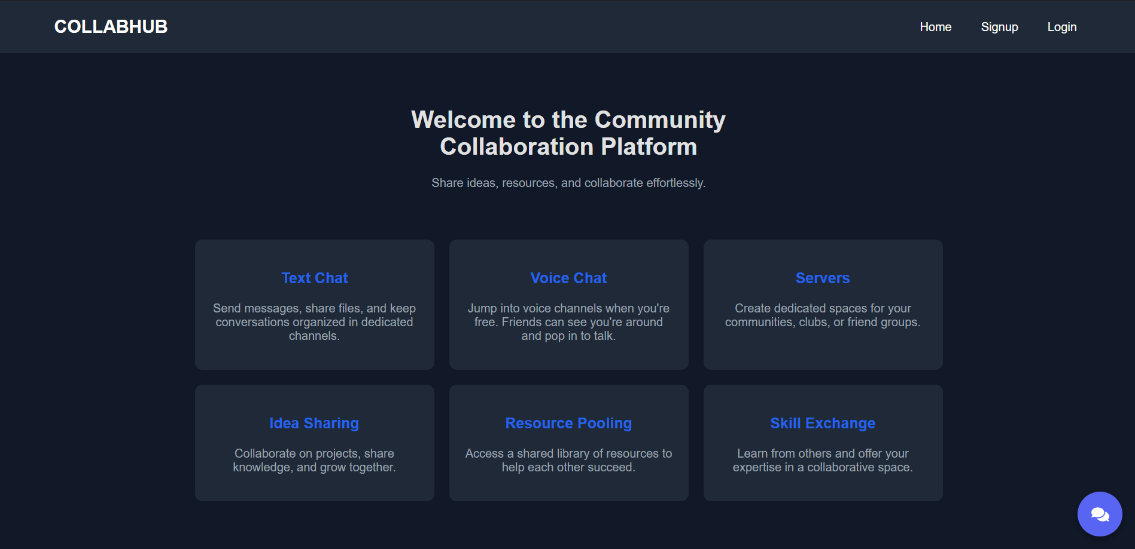Click the Text Chat description about sending messages
1135x549 pixels.
pyautogui.click(x=314, y=322)
